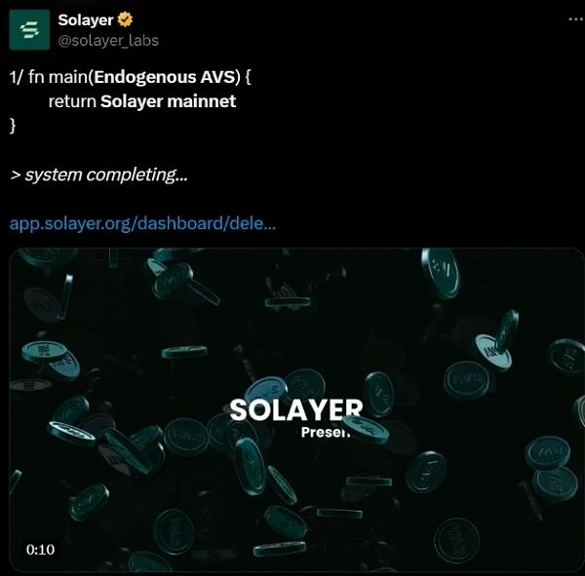Select the bold 'Solayer mainnet' text
This screenshot has height=576, width=585.
(168, 101)
